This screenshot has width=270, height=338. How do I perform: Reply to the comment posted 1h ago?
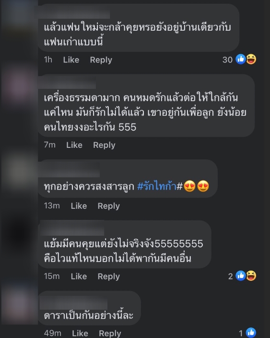[101, 60]
